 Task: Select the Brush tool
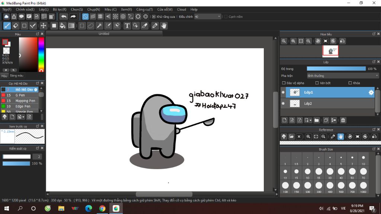click(x=7, y=26)
